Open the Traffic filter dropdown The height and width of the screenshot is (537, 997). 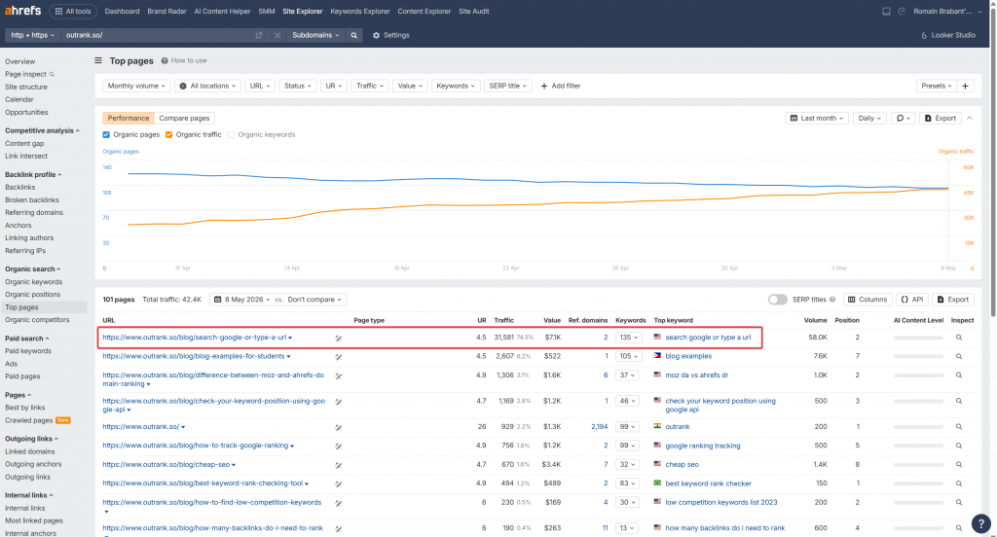click(x=369, y=86)
